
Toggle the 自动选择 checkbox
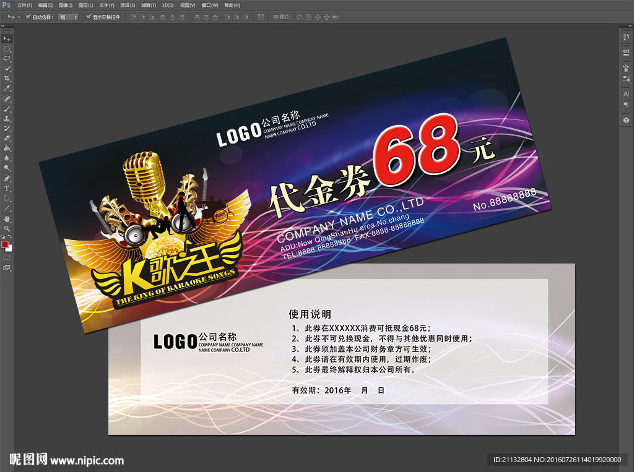click(x=28, y=17)
